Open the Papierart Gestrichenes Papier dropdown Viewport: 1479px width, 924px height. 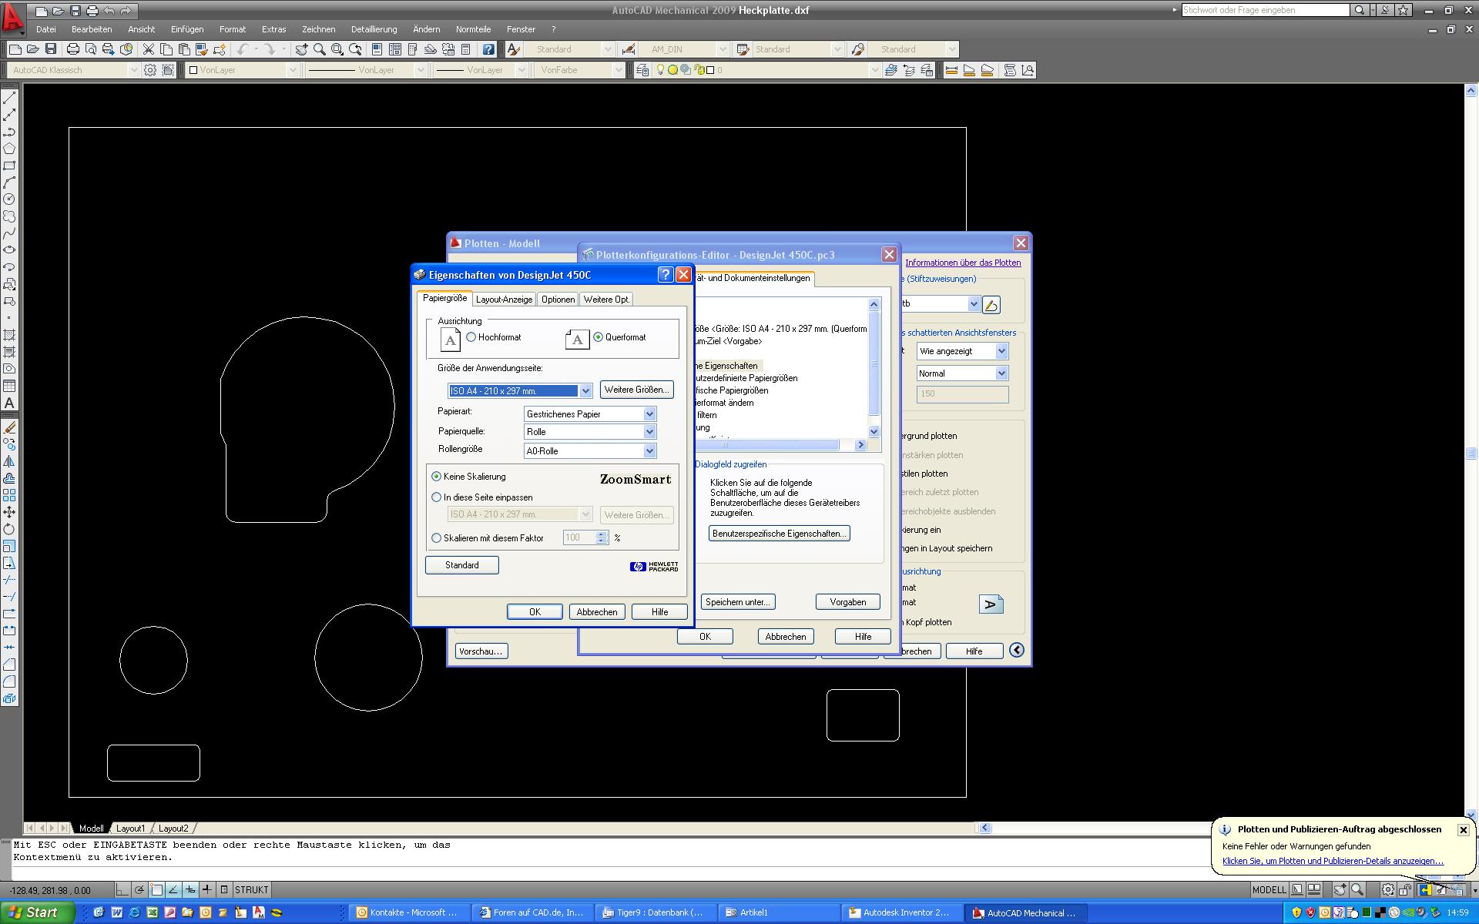[590, 414]
